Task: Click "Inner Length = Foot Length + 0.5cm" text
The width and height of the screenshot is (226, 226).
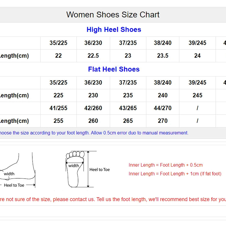Action: tap(165, 165)
